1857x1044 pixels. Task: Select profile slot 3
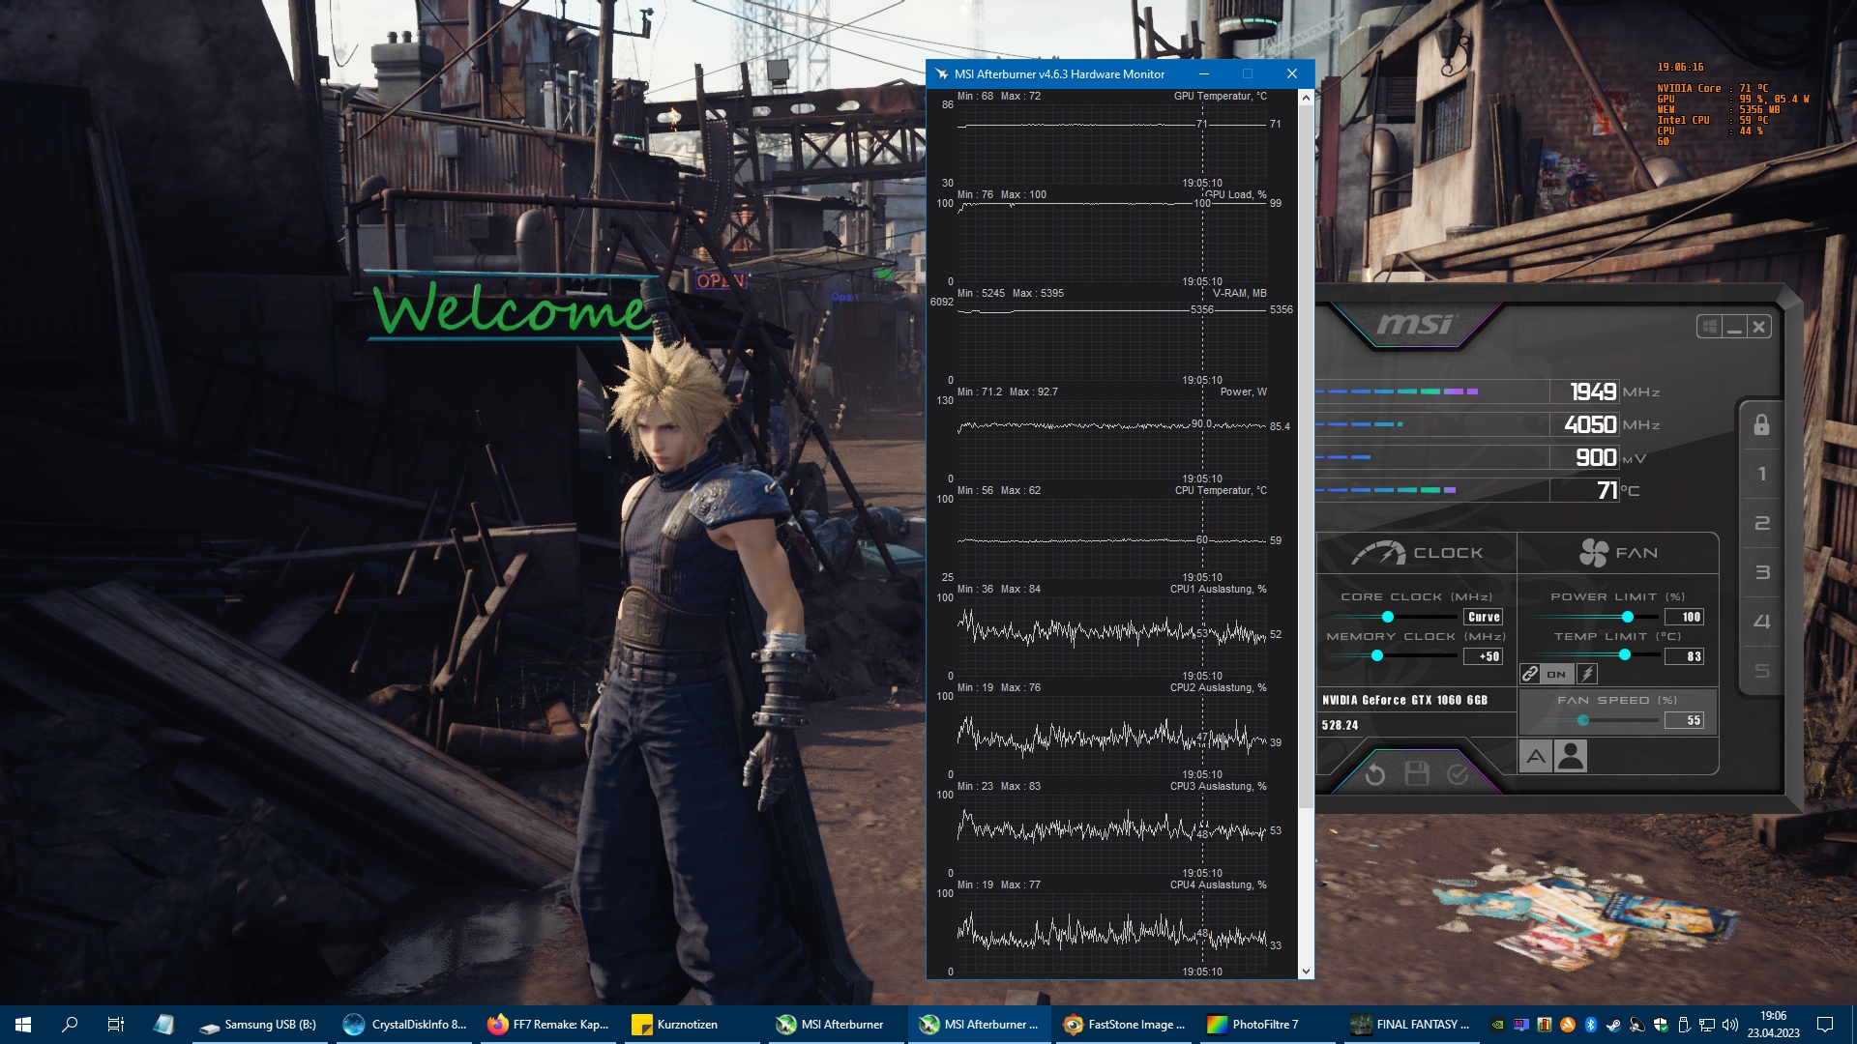(x=1761, y=572)
